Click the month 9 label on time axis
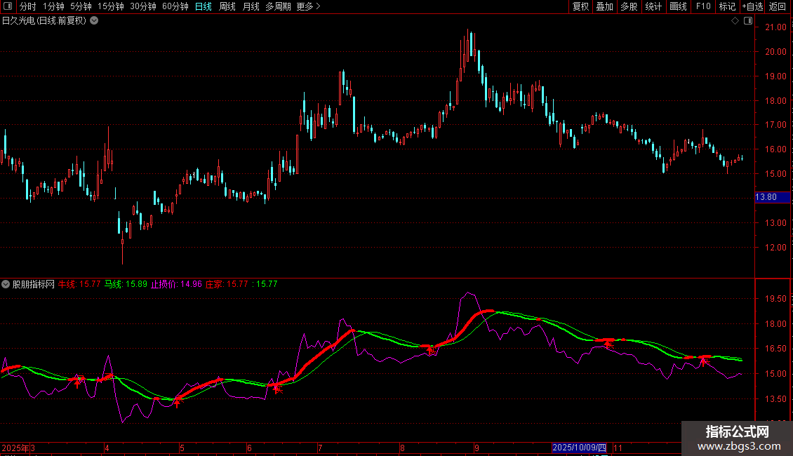793x456 pixels. 477,448
